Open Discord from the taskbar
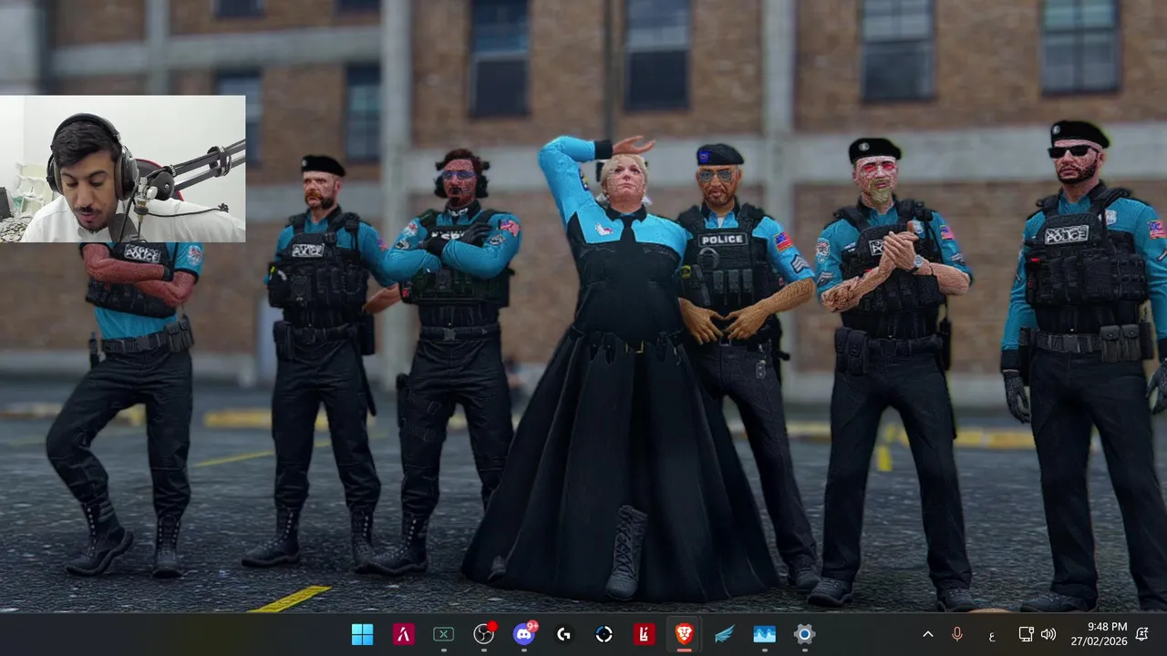This screenshot has width=1167, height=656. tap(524, 634)
